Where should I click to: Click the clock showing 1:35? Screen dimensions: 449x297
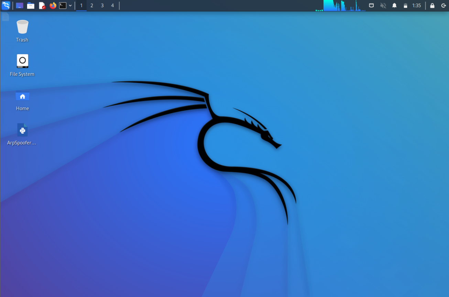[x=416, y=5]
